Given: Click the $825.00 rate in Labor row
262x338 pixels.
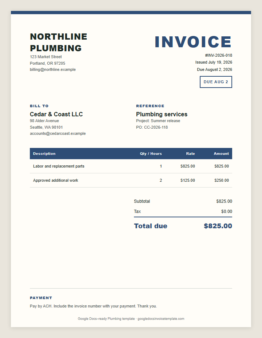Looking at the screenshot, I should point(188,166).
